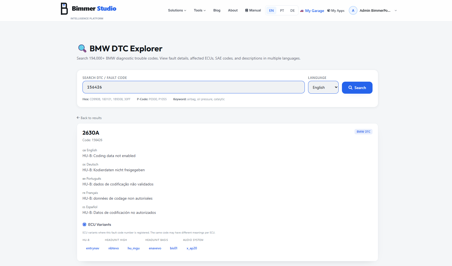
Task: Click Spanish text 'Datos de codificación no autorizados'
Action: pos(125,212)
